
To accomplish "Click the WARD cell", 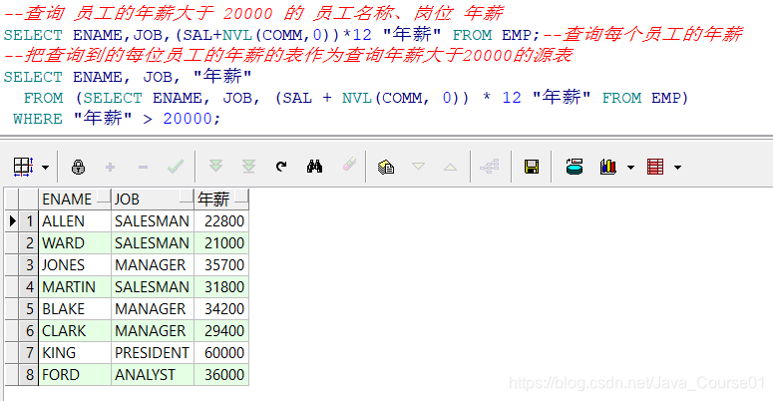I will click(75, 243).
